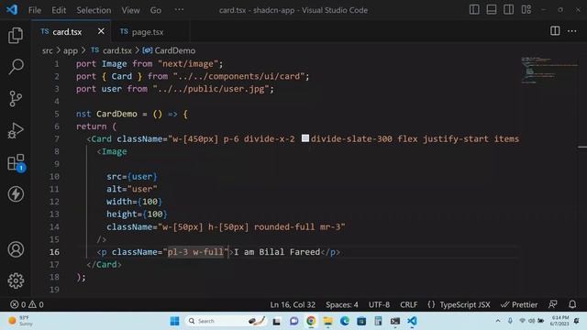Select 'card.tsx' in the breadcrumb
The width and height of the screenshot is (587, 330).
[x=117, y=50]
